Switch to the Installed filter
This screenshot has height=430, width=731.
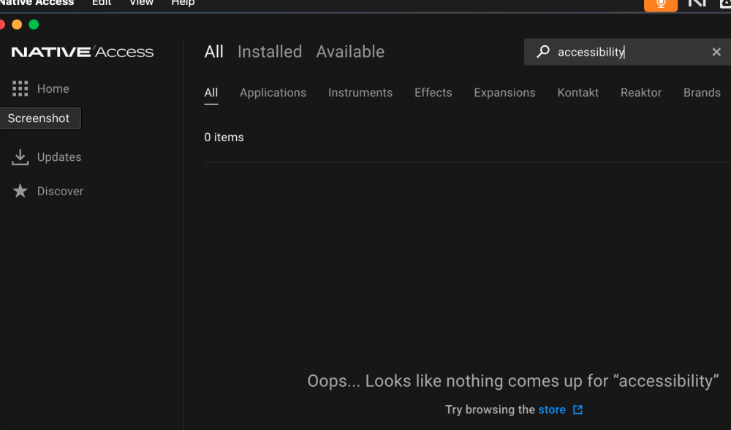coord(270,52)
